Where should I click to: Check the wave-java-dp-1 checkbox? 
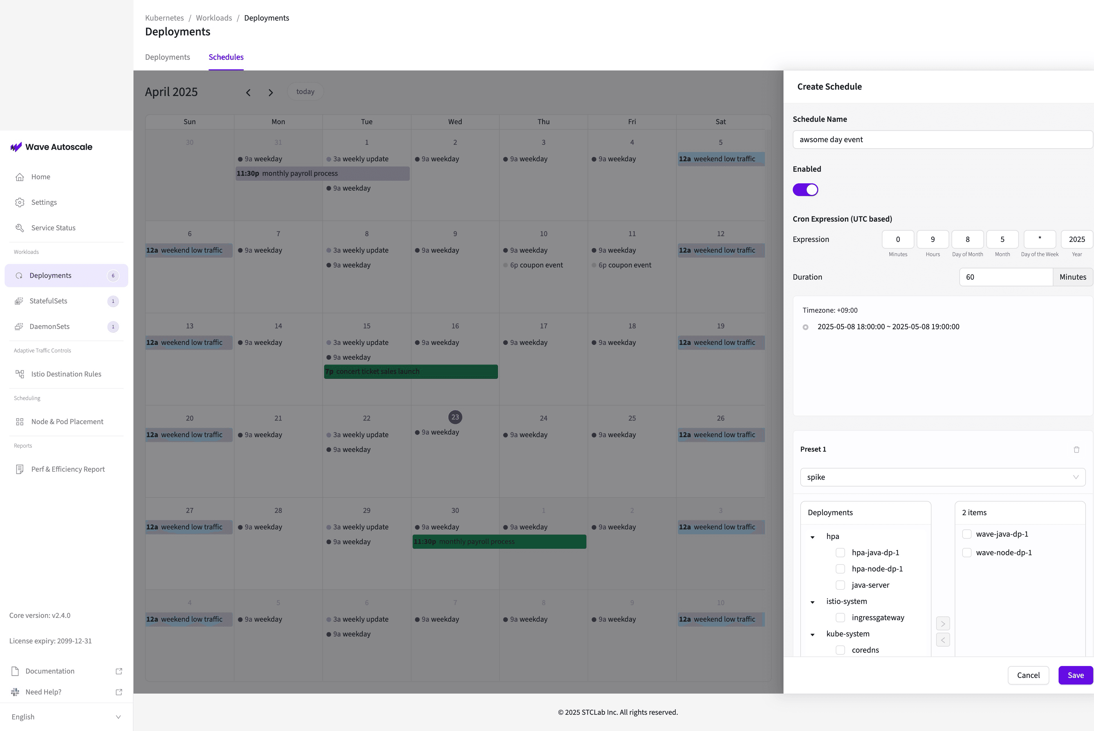point(967,534)
